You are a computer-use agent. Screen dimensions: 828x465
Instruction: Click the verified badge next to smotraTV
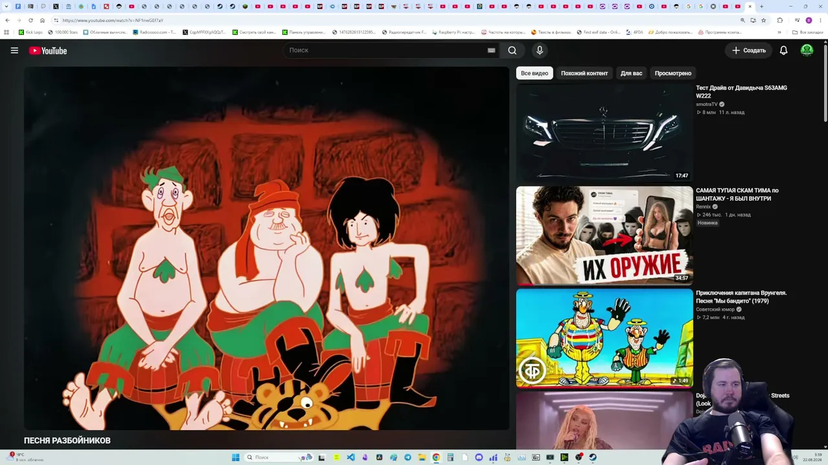[722, 104]
